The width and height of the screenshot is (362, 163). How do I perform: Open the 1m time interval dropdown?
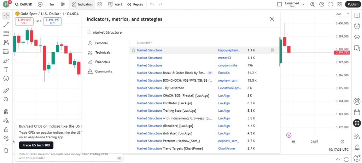(x=52, y=4)
